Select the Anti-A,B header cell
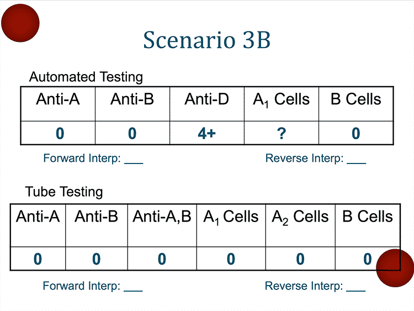The width and height of the screenshot is (414, 311). click(x=162, y=217)
